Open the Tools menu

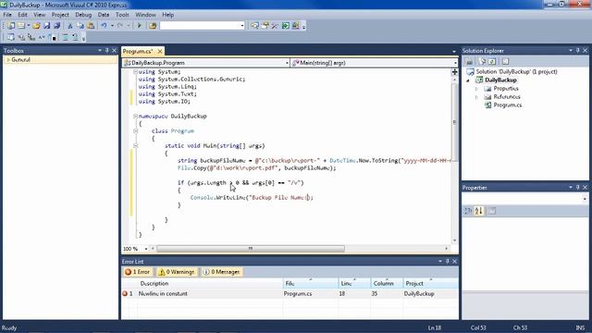tap(122, 15)
